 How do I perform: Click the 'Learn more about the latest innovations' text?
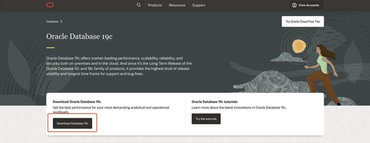(x=239, y=108)
